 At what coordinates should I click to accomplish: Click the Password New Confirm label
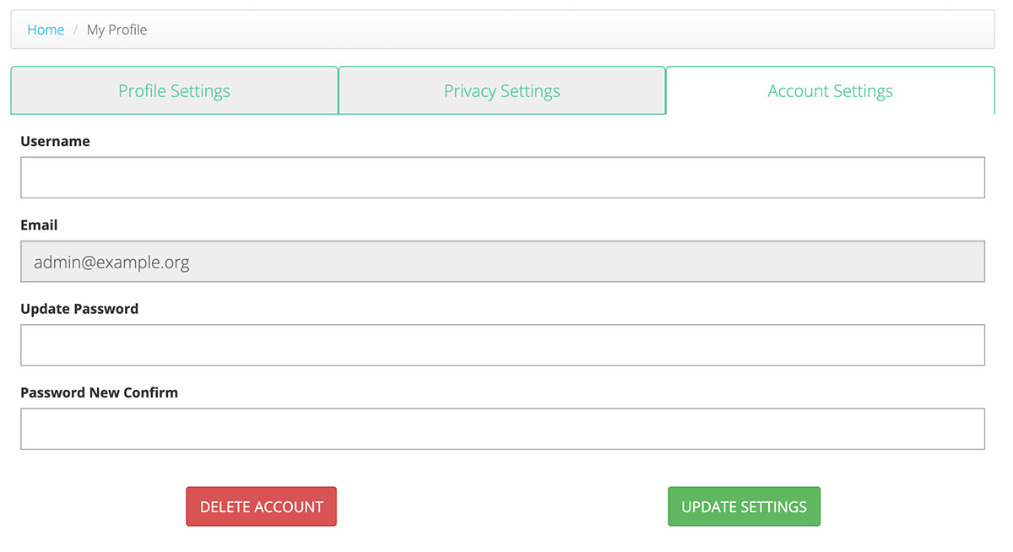tap(99, 392)
